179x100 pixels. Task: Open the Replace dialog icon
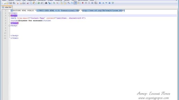point(49,3)
